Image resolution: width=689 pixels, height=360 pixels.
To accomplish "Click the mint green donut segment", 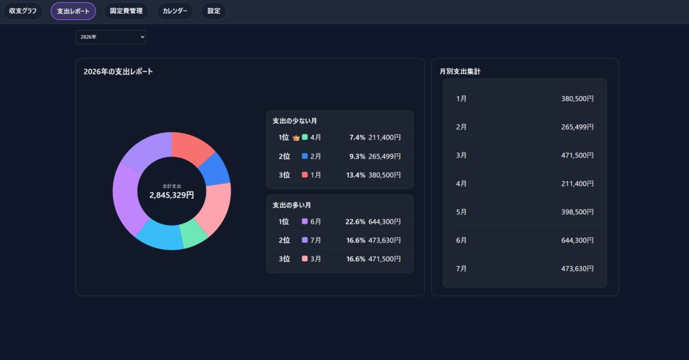I will click(x=194, y=234).
